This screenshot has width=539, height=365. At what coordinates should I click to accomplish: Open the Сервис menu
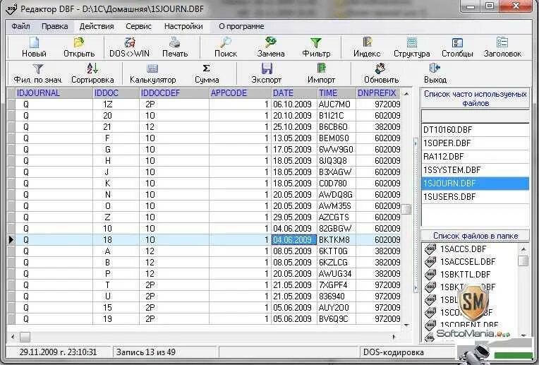click(138, 26)
